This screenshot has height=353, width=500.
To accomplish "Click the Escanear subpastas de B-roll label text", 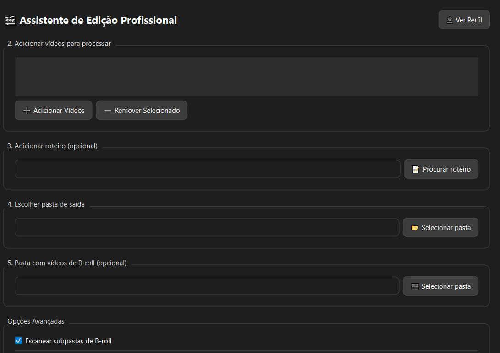I will point(68,341).
